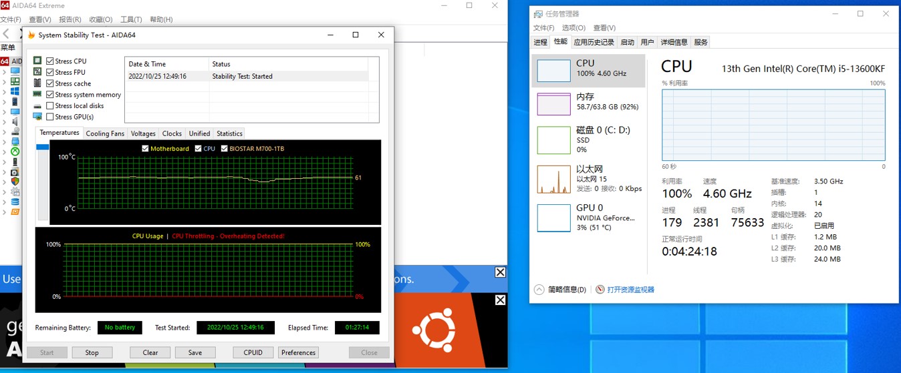901x373 pixels.
Task: Expand the Windows-logo tree node chevron
Action: [x=4, y=91]
